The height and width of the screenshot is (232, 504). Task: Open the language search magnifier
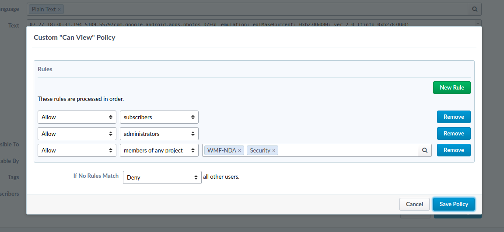coord(474,9)
